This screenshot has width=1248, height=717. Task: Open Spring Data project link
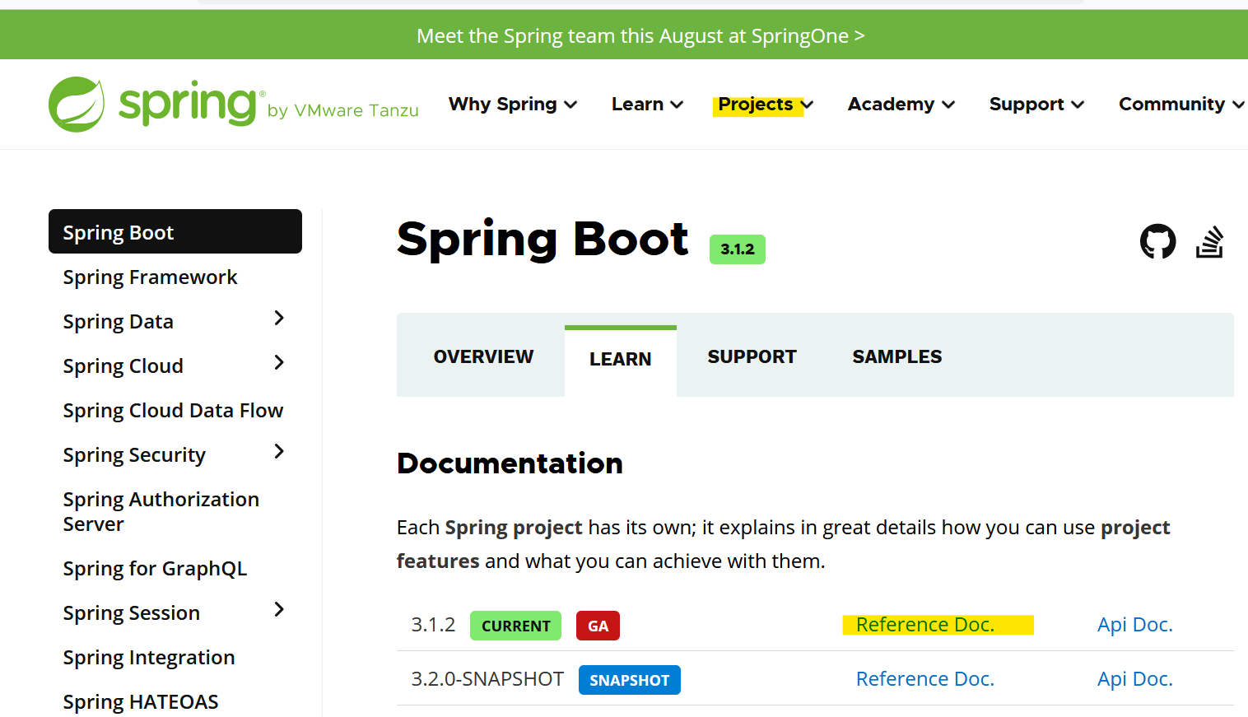tap(118, 322)
